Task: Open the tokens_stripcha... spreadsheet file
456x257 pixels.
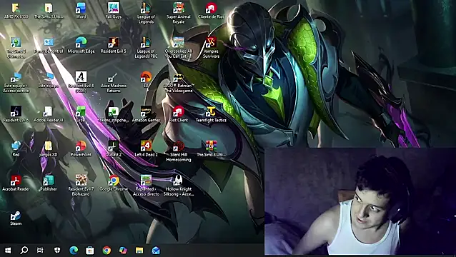Action: point(114,114)
